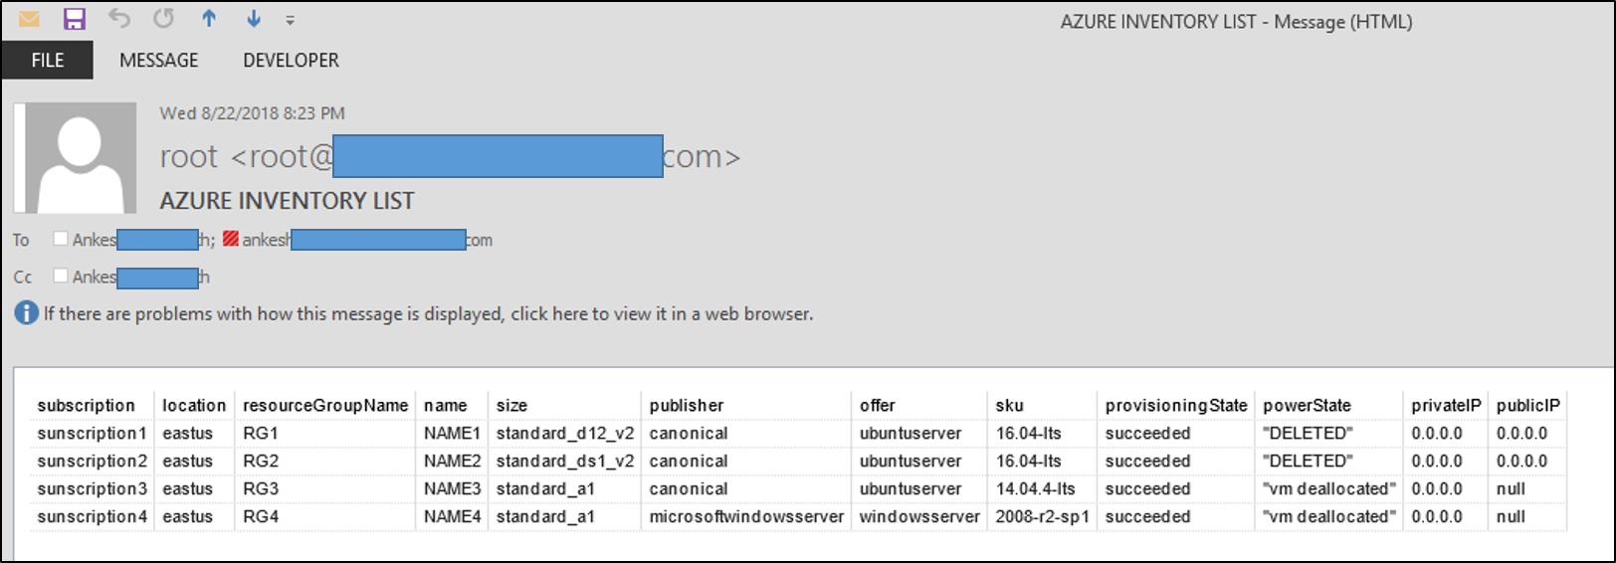This screenshot has height=563, width=1616.
Task: Open the FILE tab
Action: point(48,61)
